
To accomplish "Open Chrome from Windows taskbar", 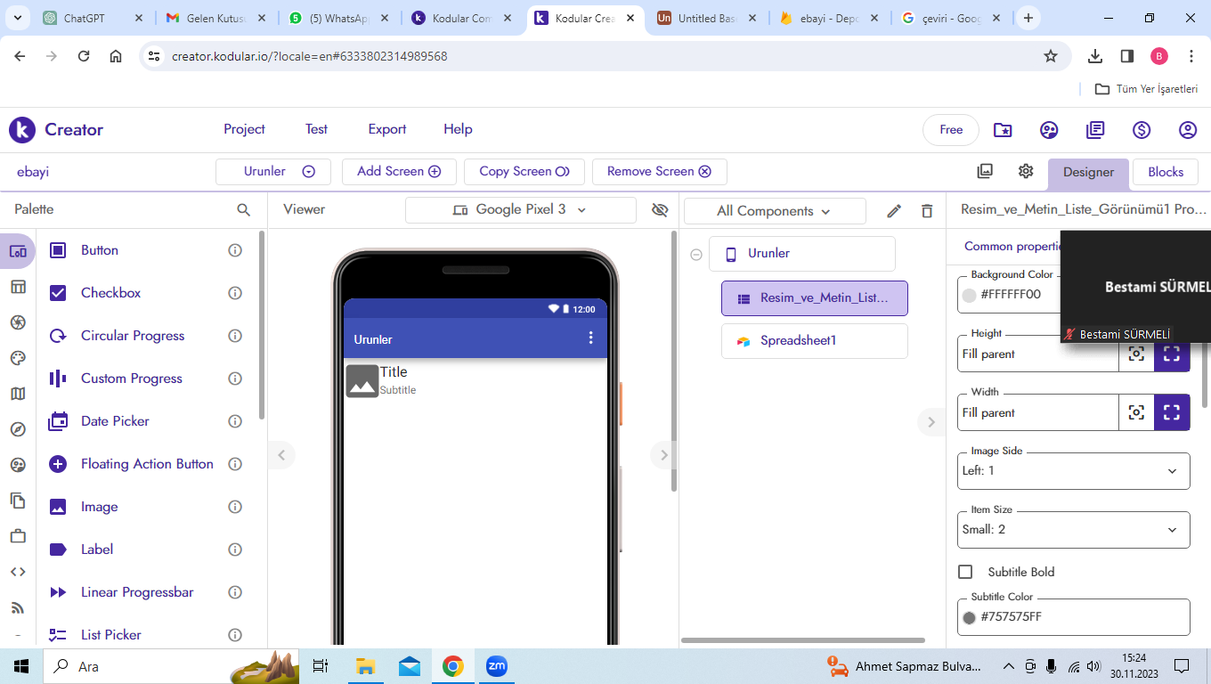I will tap(453, 666).
